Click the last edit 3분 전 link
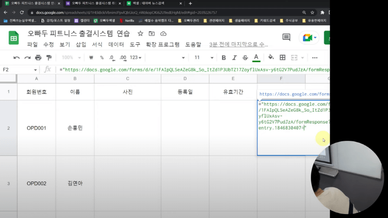This screenshot has width=388, height=218. (x=239, y=45)
